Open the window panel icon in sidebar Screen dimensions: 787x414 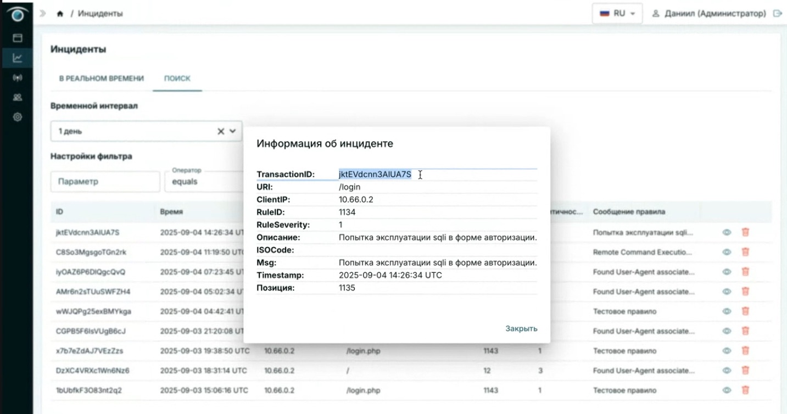tap(17, 38)
